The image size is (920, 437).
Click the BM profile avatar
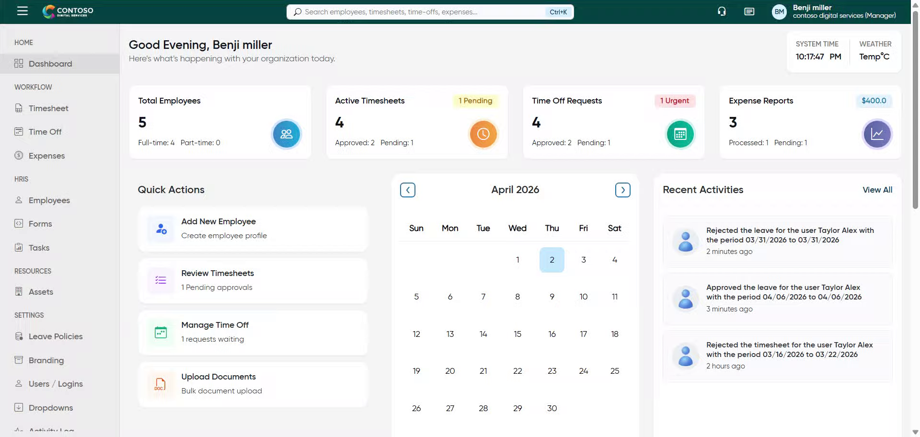click(x=779, y=12)
